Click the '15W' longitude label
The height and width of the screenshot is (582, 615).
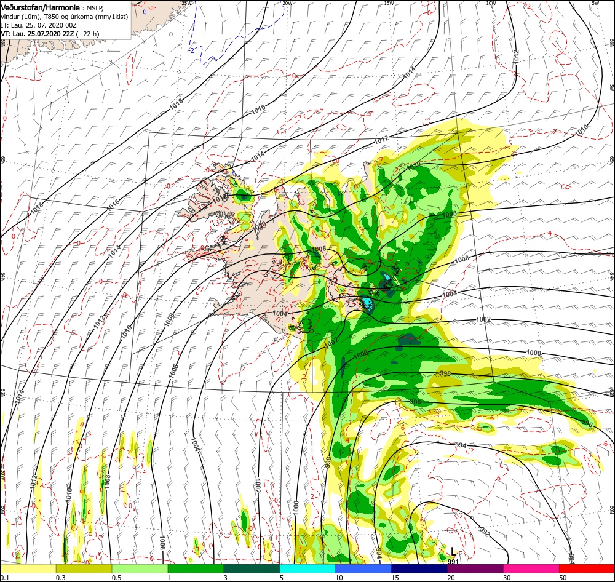coord(389,3)
